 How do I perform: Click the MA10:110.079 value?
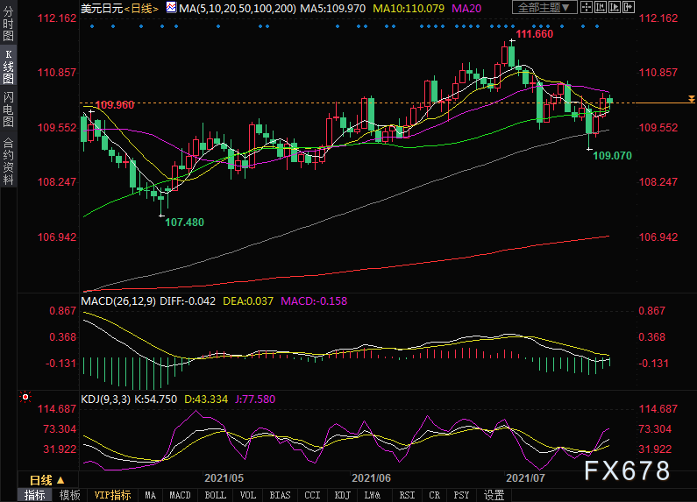coord(409,8)
